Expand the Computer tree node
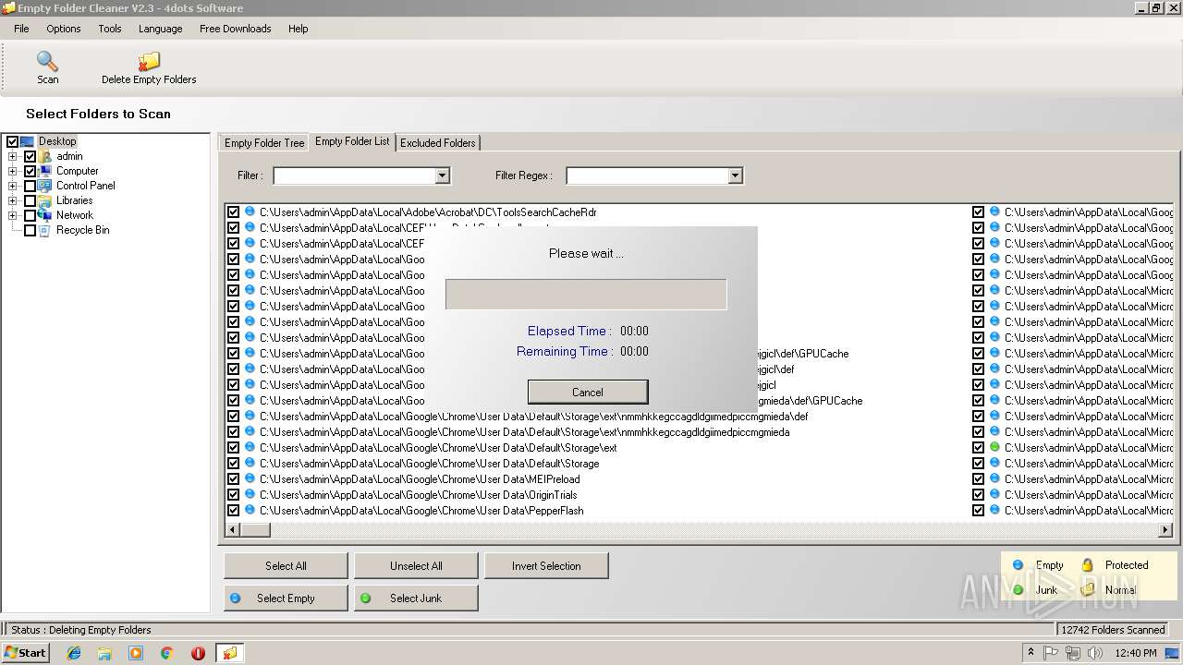This screenshot has height=665, width=1183. pos(13,171)
